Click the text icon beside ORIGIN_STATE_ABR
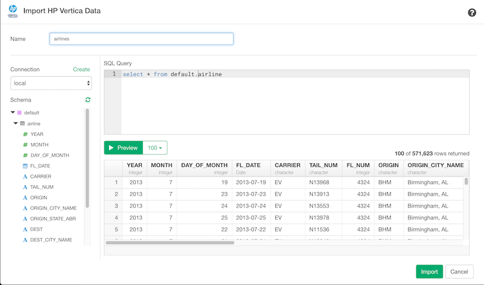Viewport: 484px width, 285px height. pos(25,218)
